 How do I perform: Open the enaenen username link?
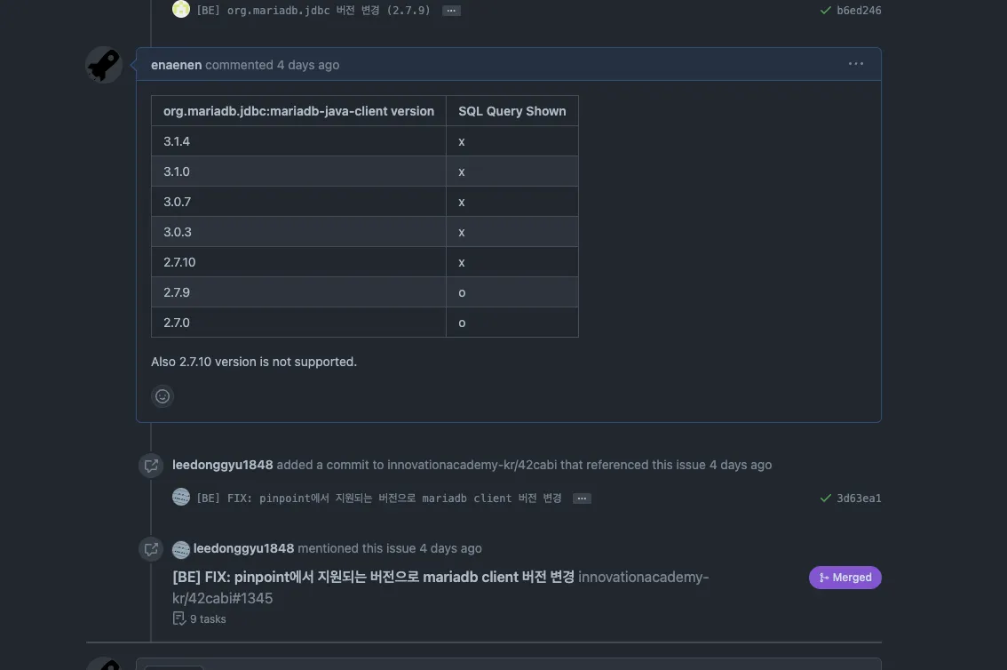pyautogui.click(x=176, y=65)
